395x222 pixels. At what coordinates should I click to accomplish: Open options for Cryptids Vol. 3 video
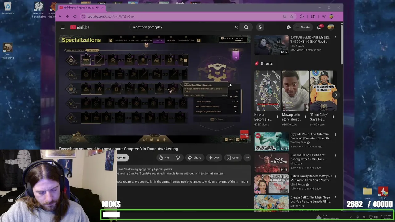click(x=335, y=134)
